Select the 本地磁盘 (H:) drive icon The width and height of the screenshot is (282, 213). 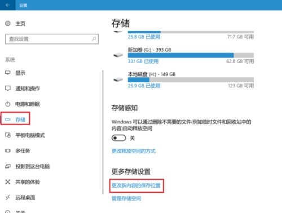pyautogui.click(x=118, y=79)
